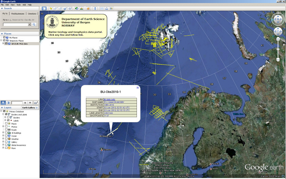Click the search magnifier button

[x=34, y=24]
